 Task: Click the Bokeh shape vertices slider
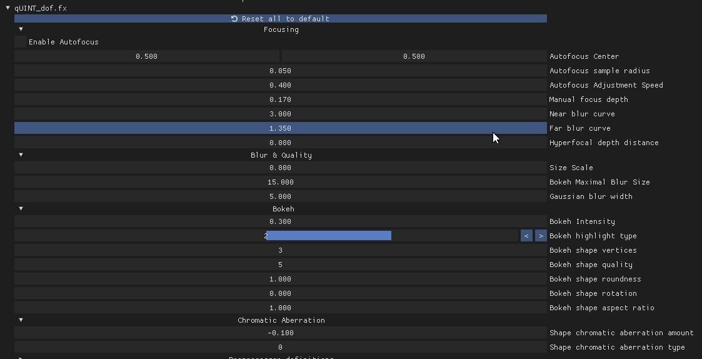(x=280, y=250)
